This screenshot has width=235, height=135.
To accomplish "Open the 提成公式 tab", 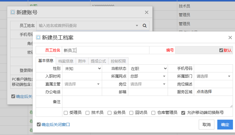I will click(x=98, y=61).
